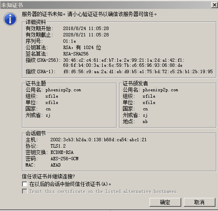Click subject country cn value
The height and width of the screenshot is (211, 218).
coord(48,109)
